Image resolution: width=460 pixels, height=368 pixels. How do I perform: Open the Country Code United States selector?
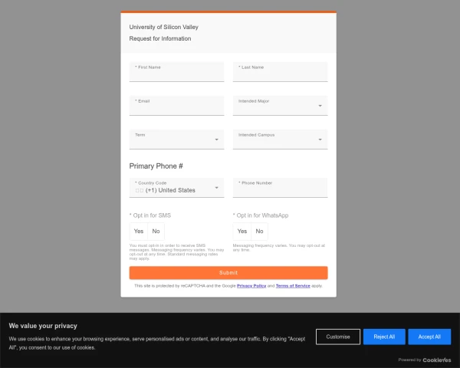tap(176, 188)
